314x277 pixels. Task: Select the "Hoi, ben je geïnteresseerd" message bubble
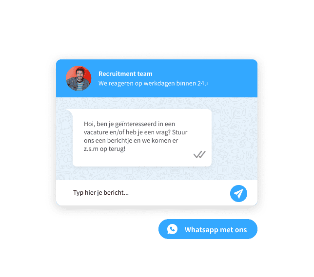click(142, 138)
